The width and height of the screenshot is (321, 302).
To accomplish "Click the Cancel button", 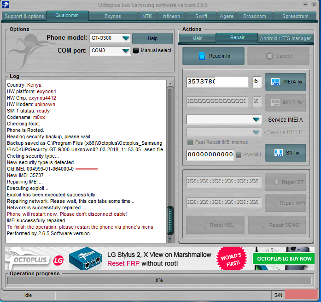I will pos(278,56).
